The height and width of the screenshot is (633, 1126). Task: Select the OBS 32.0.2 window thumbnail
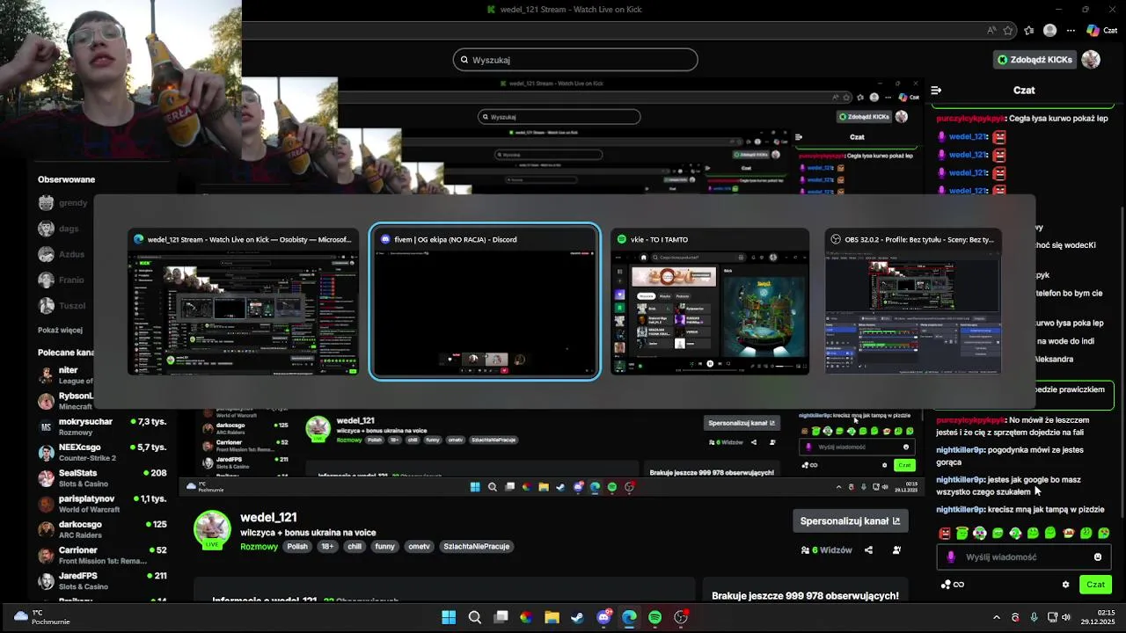[912, 302]
